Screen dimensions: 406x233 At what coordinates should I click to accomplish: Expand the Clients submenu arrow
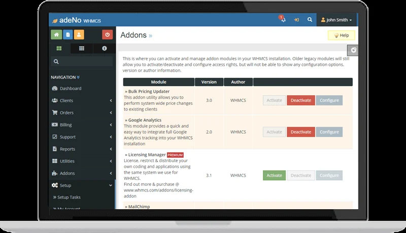pyautogui.click(x=111, y=100)
